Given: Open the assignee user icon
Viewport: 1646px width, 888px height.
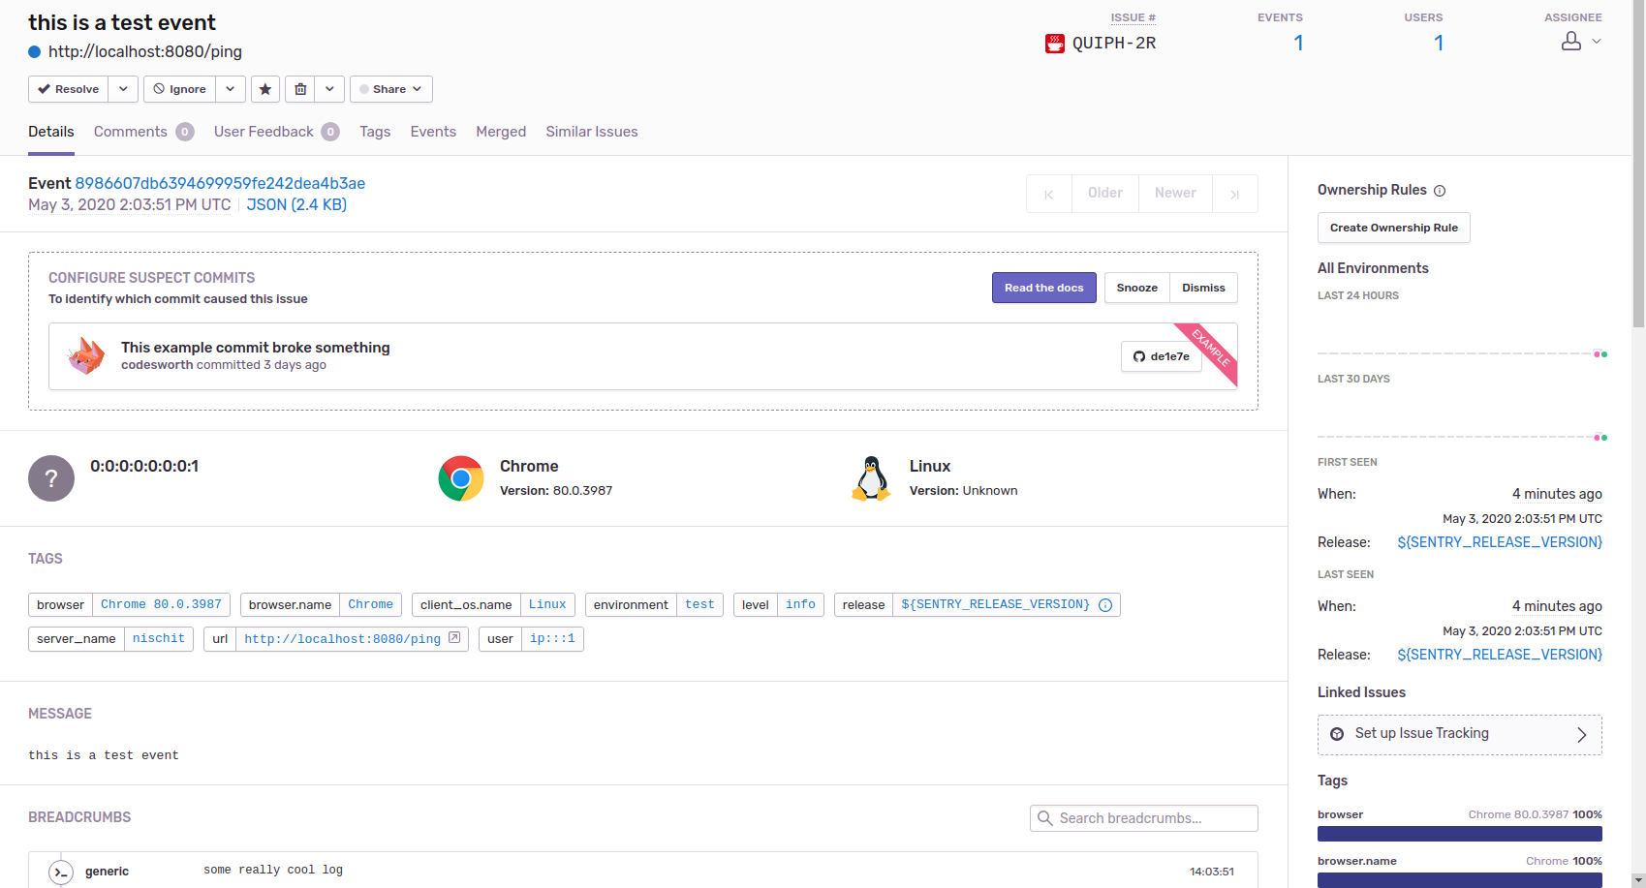Looking at the screenshot, I should (x=1571, y=42).
